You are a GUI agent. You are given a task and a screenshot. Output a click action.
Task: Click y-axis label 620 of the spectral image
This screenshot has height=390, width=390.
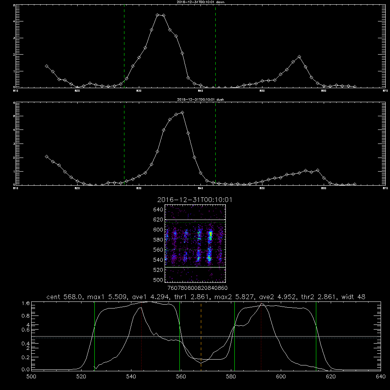(x=158, y=220)
